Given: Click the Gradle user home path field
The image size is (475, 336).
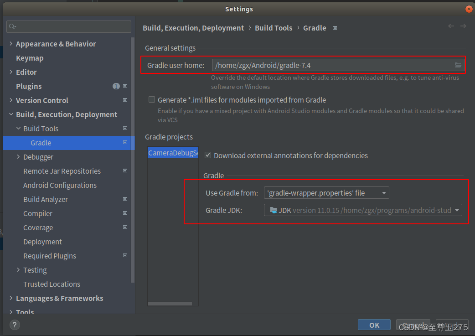Looking at the screenshot, I should tap(338, 65).
